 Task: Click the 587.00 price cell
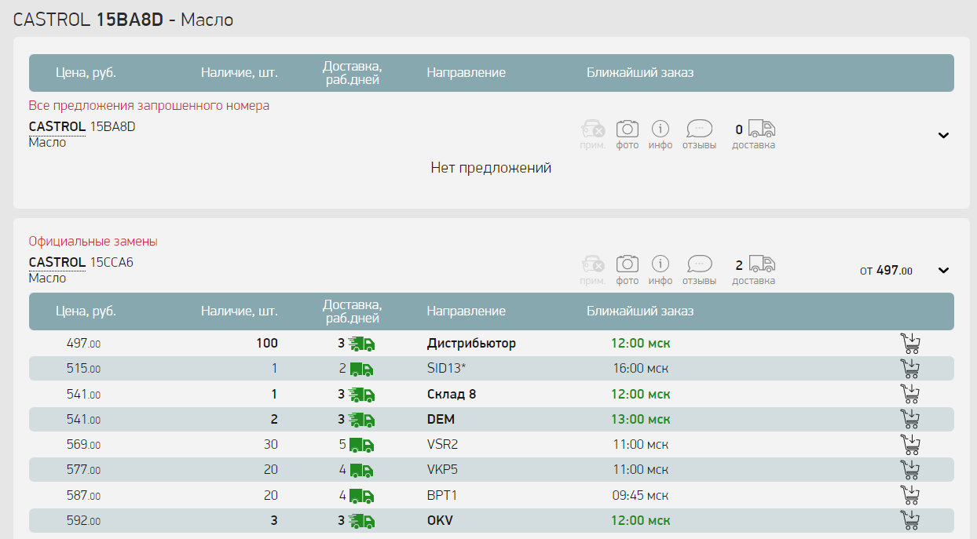pyautogui.click(x=83, y=495)
